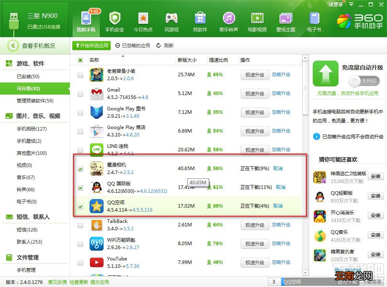This screenshot has height=287, width=387.
Task: Uncheck the box for QQ空间
Action: (80, 206)
